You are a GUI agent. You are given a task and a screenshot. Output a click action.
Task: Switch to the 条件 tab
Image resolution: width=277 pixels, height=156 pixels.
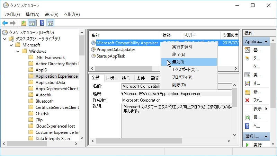point(141,78)
